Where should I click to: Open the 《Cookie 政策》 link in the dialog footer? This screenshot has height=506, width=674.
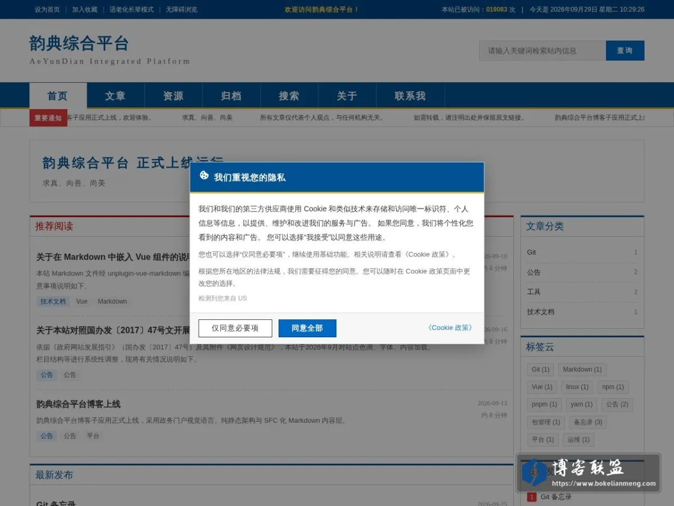450,328
